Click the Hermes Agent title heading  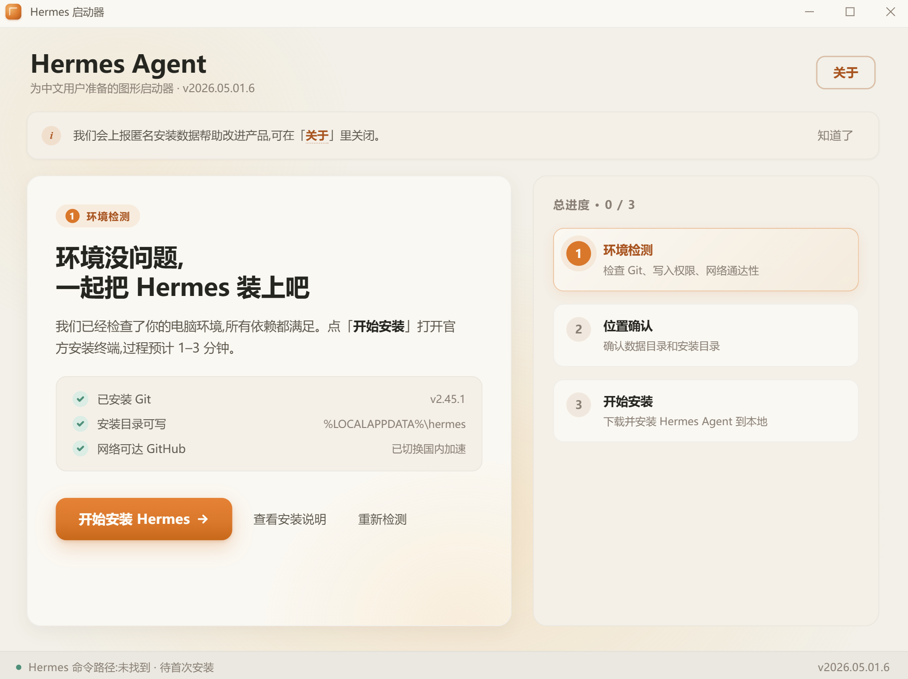(119, 64)
